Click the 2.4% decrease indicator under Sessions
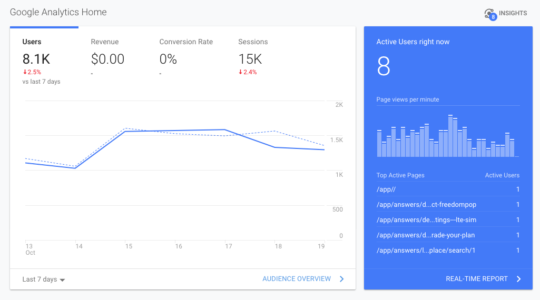The image size is (540, 300). (x=248, y=72)
